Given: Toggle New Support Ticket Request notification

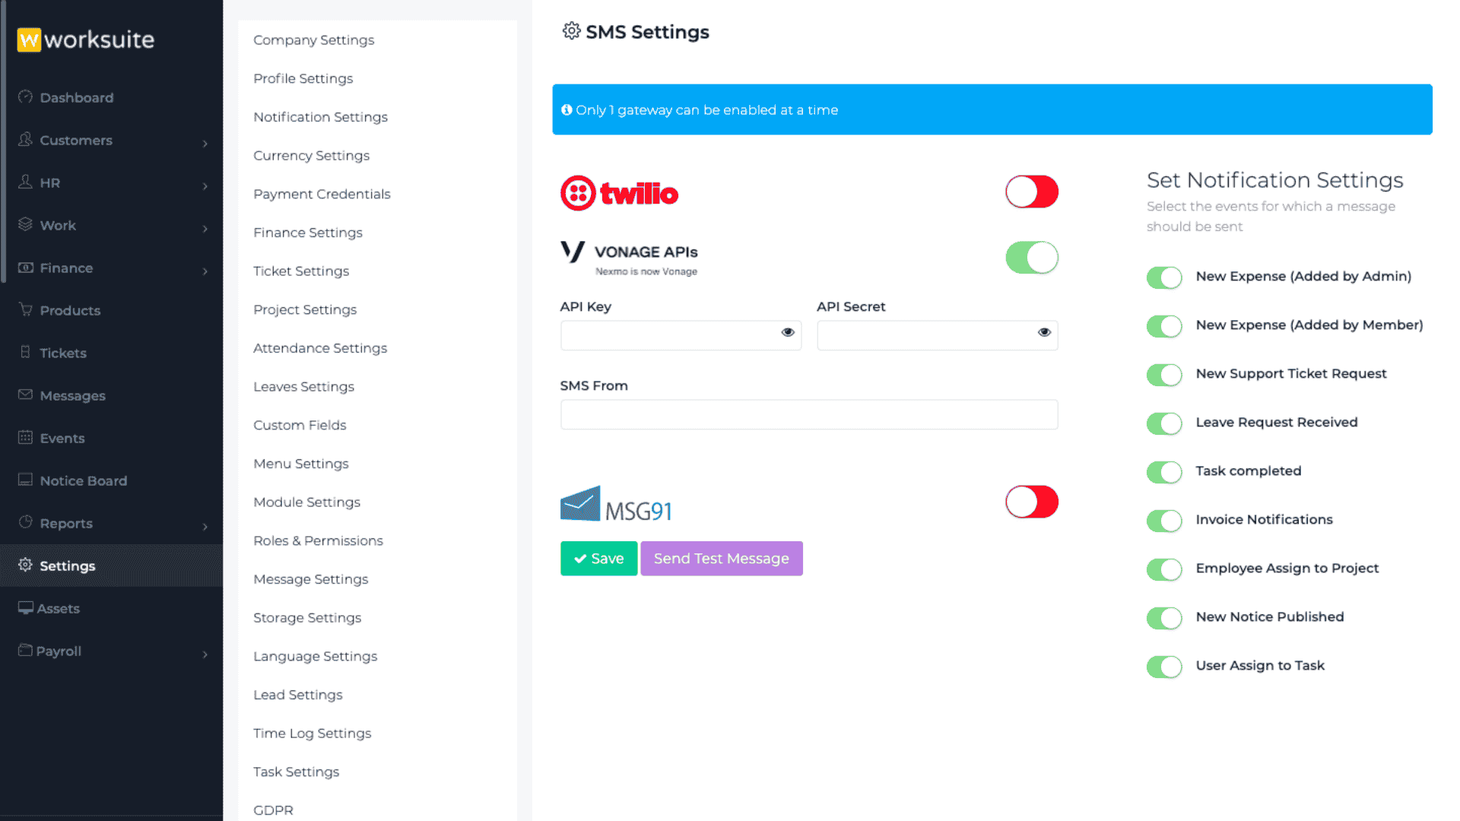Looking at the screenshot, I should 1164,375.
